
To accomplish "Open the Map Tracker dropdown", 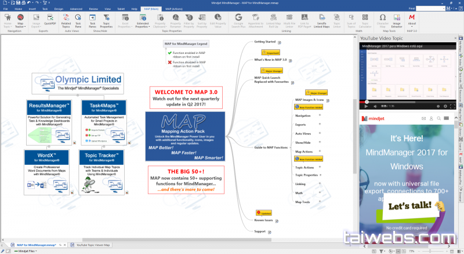I will 20,20.
